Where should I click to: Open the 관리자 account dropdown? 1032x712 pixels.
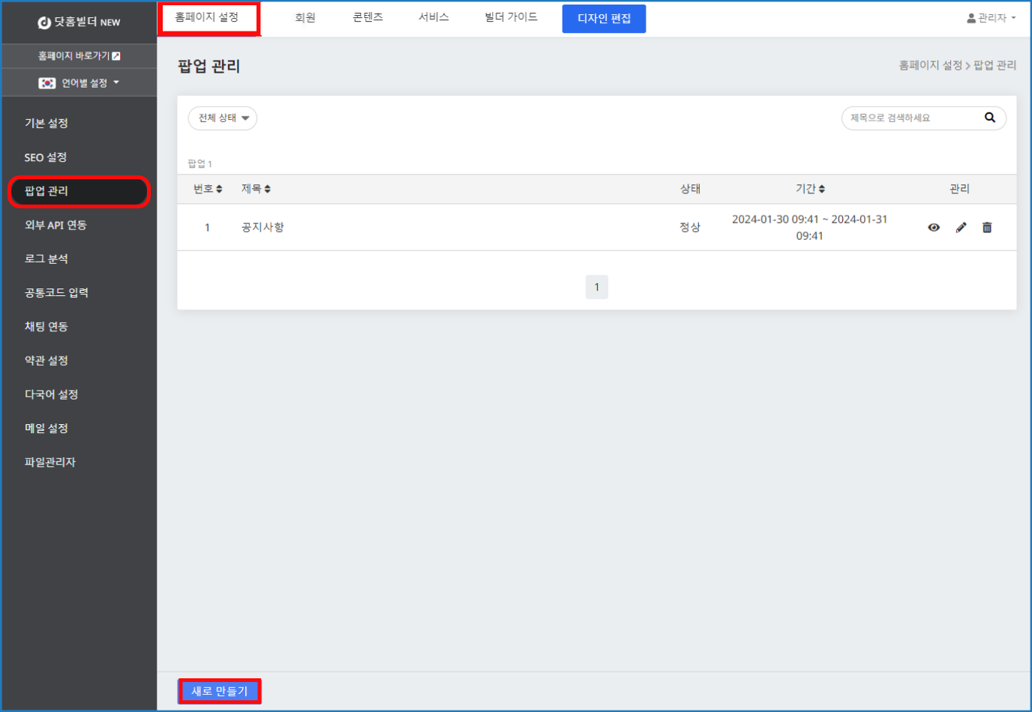coord(991,18)
